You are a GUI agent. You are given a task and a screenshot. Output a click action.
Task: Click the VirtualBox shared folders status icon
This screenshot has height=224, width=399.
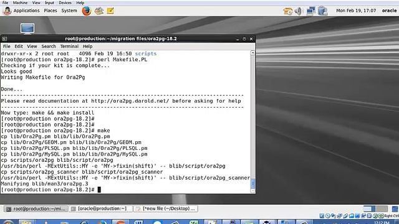pyautogui.click(x=352, y=216)
